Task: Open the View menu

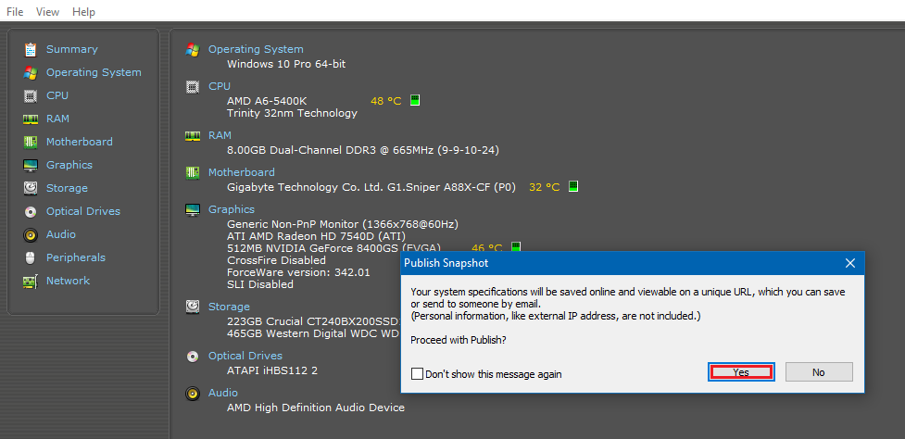Action: [x=47, y=11]
